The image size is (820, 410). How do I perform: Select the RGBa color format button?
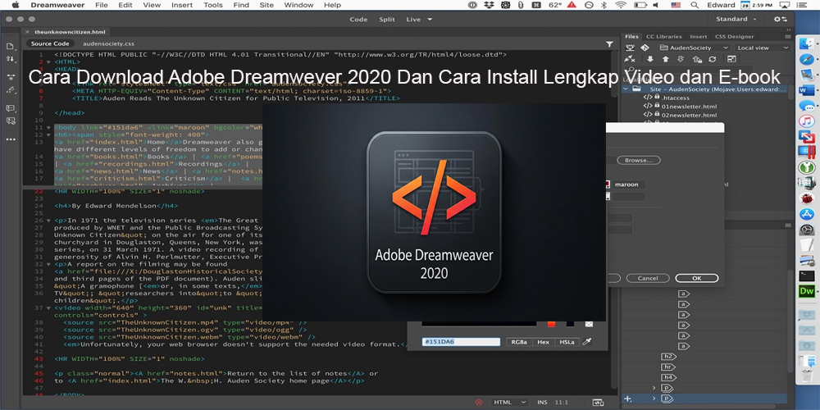pos(519,341)
